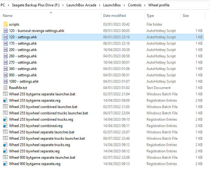Sort files by Type column

(x=150, y=16)
